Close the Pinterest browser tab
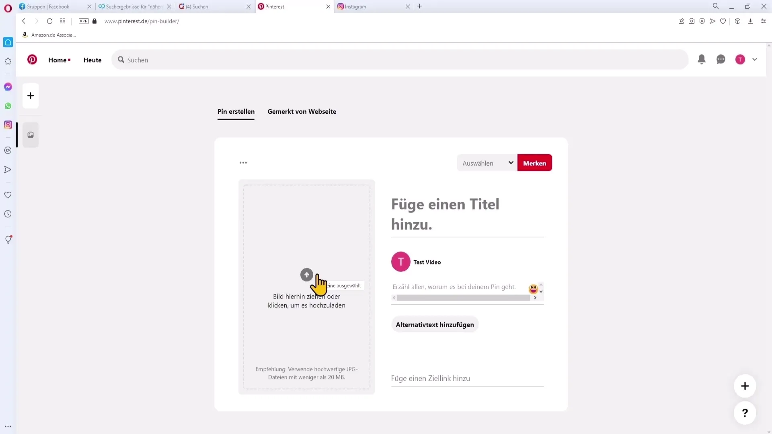Screen dimensions: 772x434 (328, 6)
